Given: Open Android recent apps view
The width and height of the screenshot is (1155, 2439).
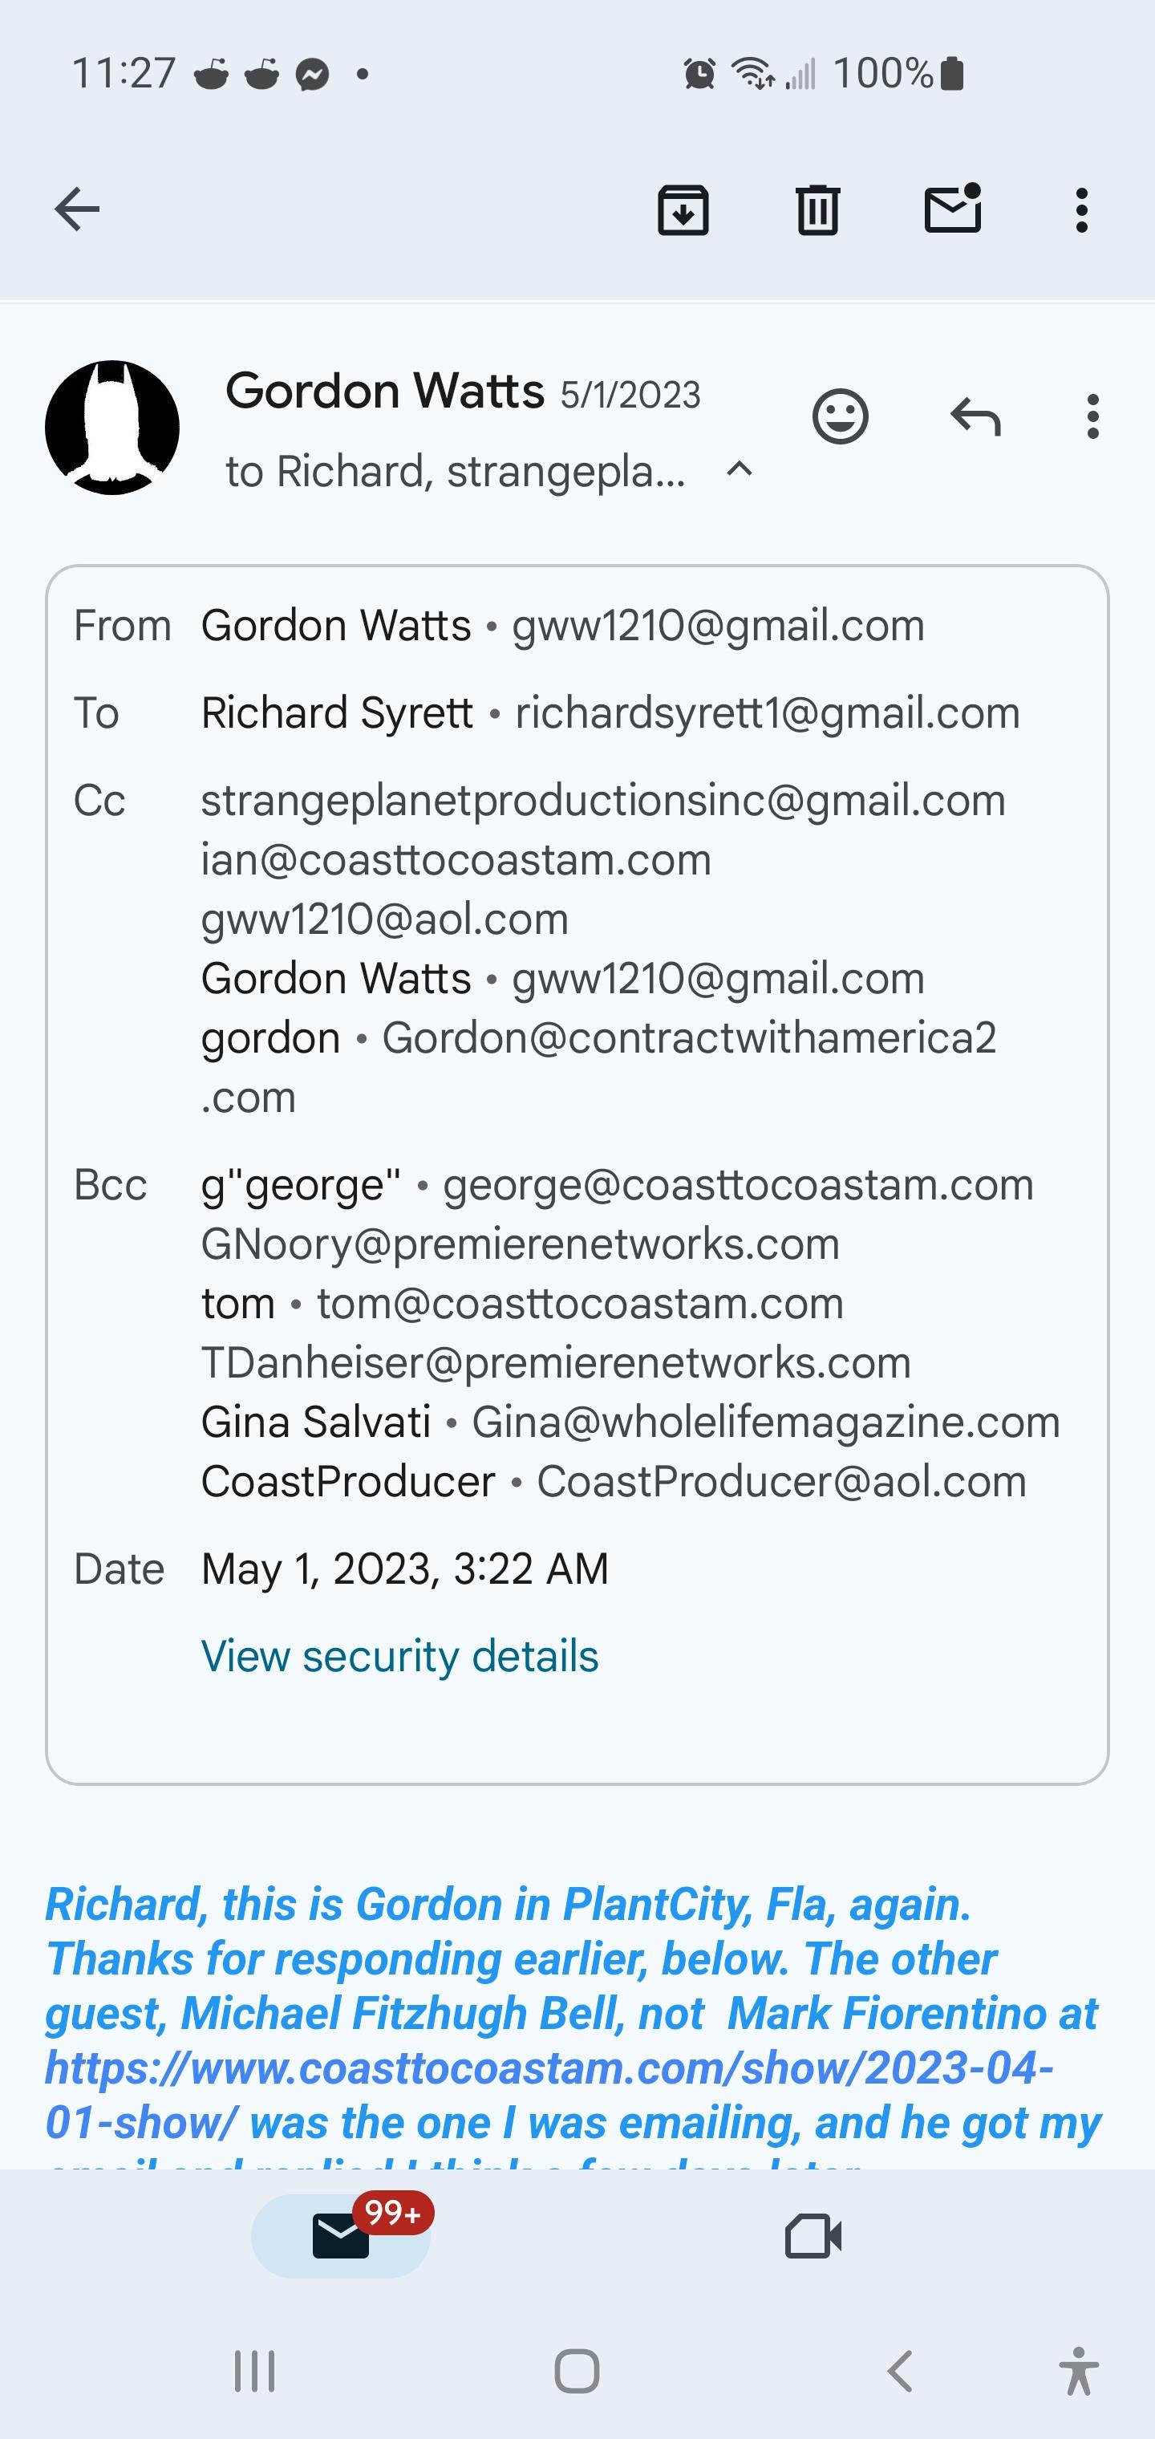Looking at the screenshot, I should (x=255, y=2372).
